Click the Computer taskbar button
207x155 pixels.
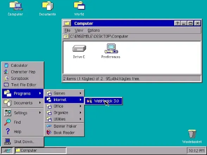pos(40,150)
